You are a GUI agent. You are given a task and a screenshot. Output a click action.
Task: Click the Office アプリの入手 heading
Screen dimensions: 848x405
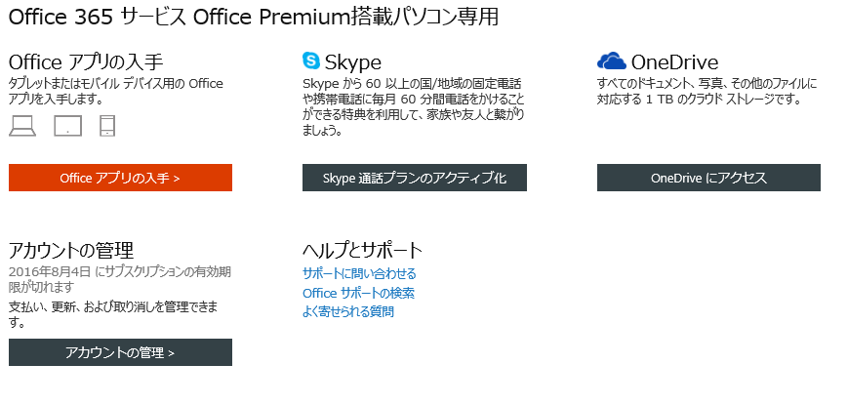pos(86,62)
